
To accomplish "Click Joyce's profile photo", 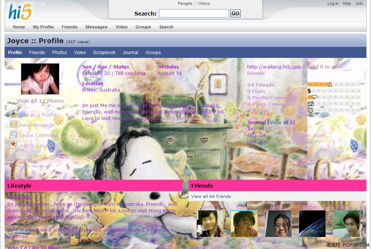I will click(40, 79).
